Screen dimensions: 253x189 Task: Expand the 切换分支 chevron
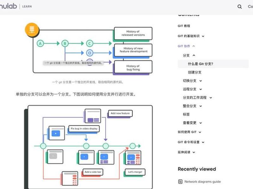(x=201, y=81)
